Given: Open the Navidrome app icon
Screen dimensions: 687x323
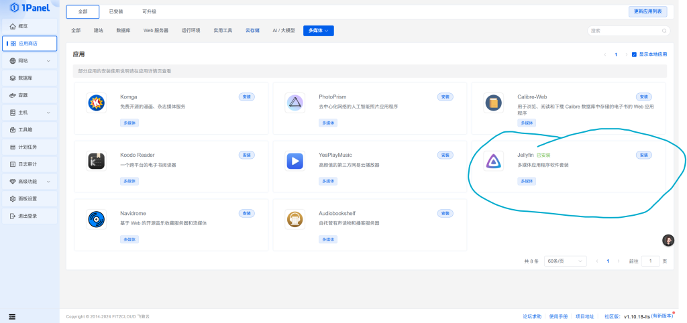Looking at the screenshot, I should [97, 218].
